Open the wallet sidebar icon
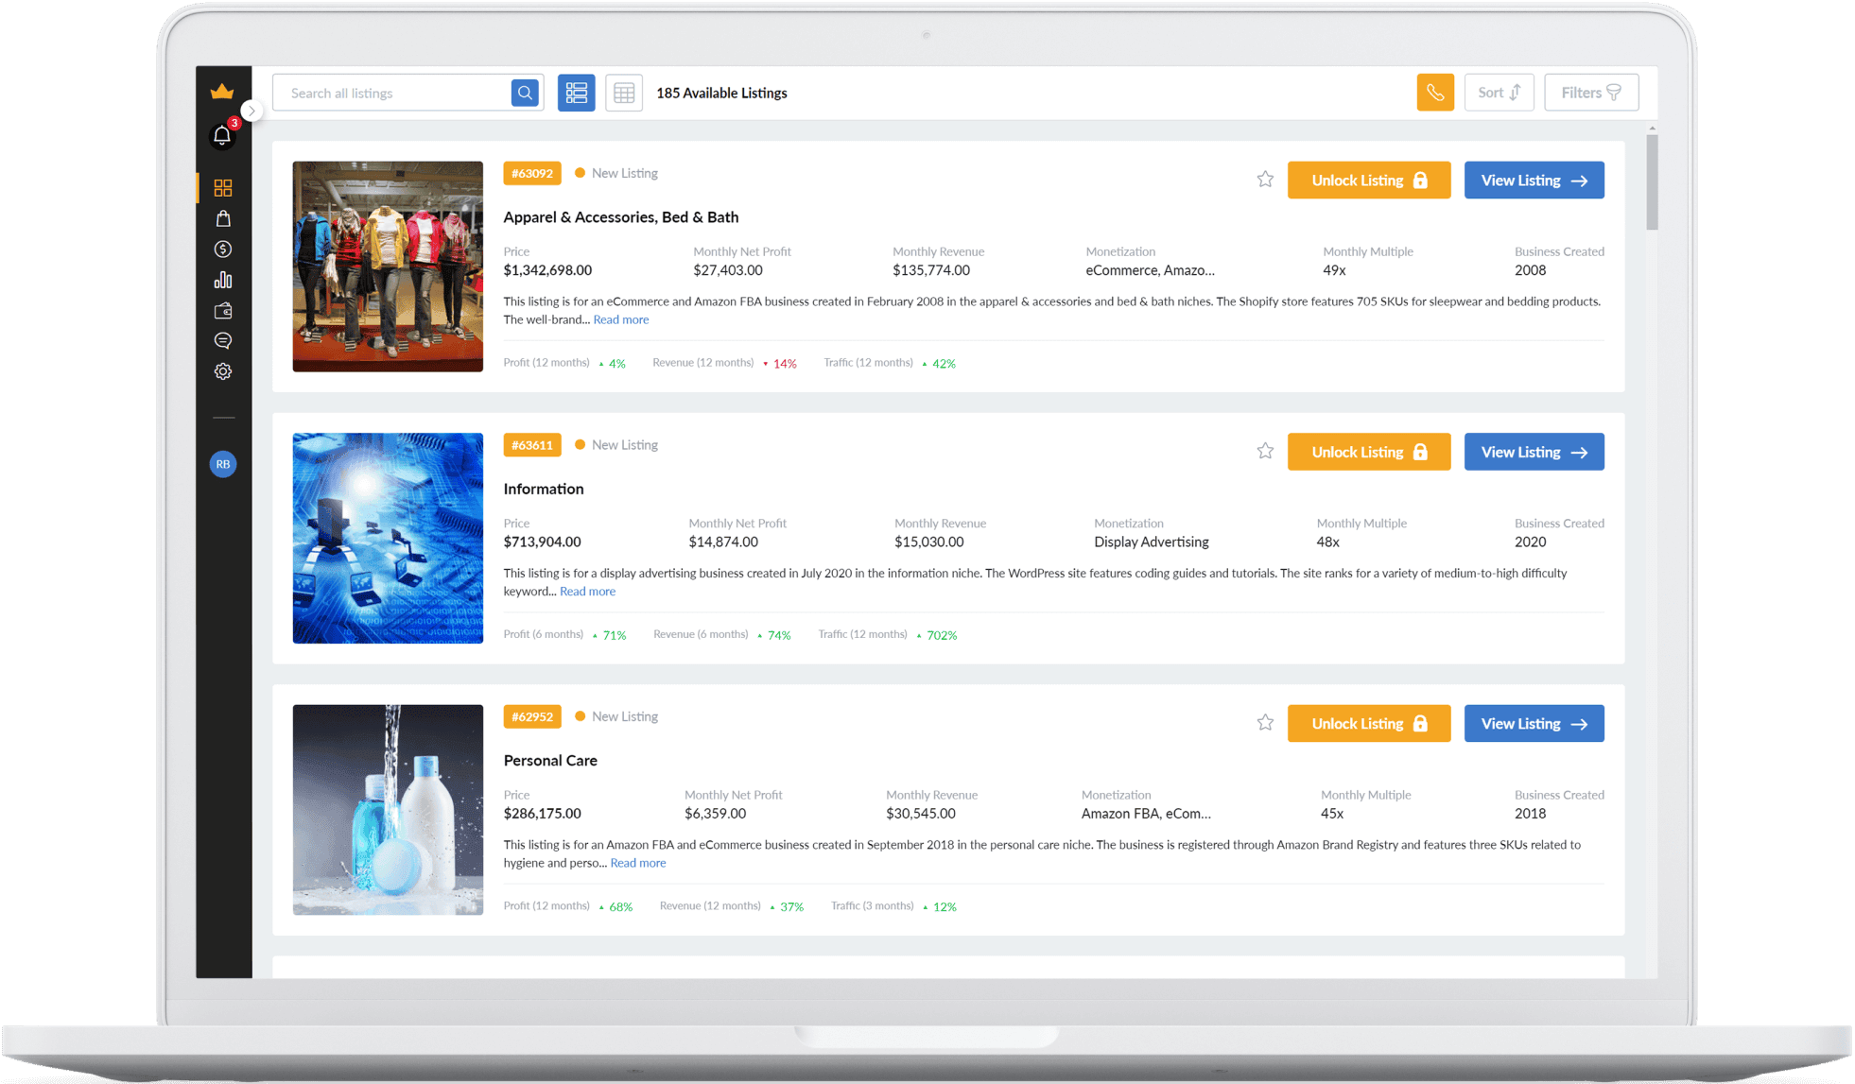 coord(223,311)
